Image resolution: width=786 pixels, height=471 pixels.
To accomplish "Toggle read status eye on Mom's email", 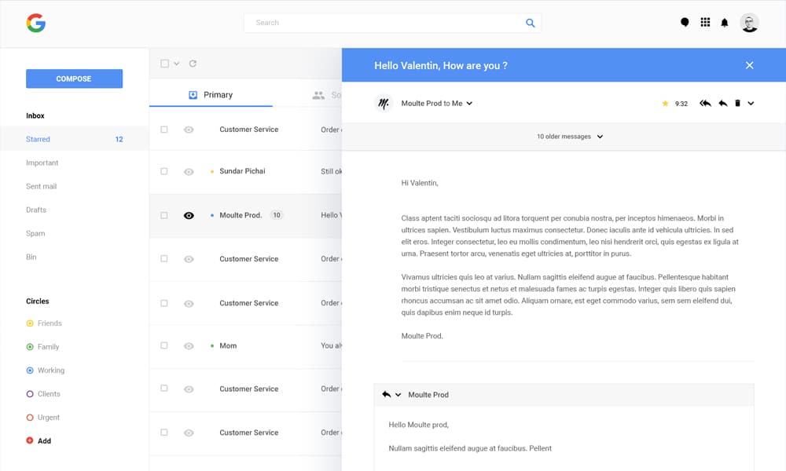I will click(x=187, y=345).
